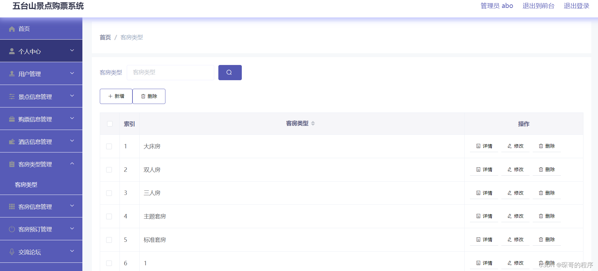Open 详情 for the 大床房 row
The height and width of the screenshot is (271, 598).
tap(484, 146)
